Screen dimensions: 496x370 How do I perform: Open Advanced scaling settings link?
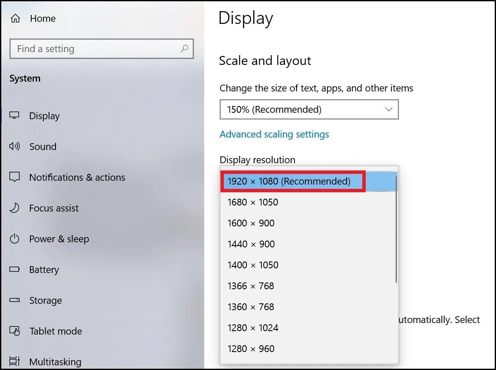coord(274,134)
